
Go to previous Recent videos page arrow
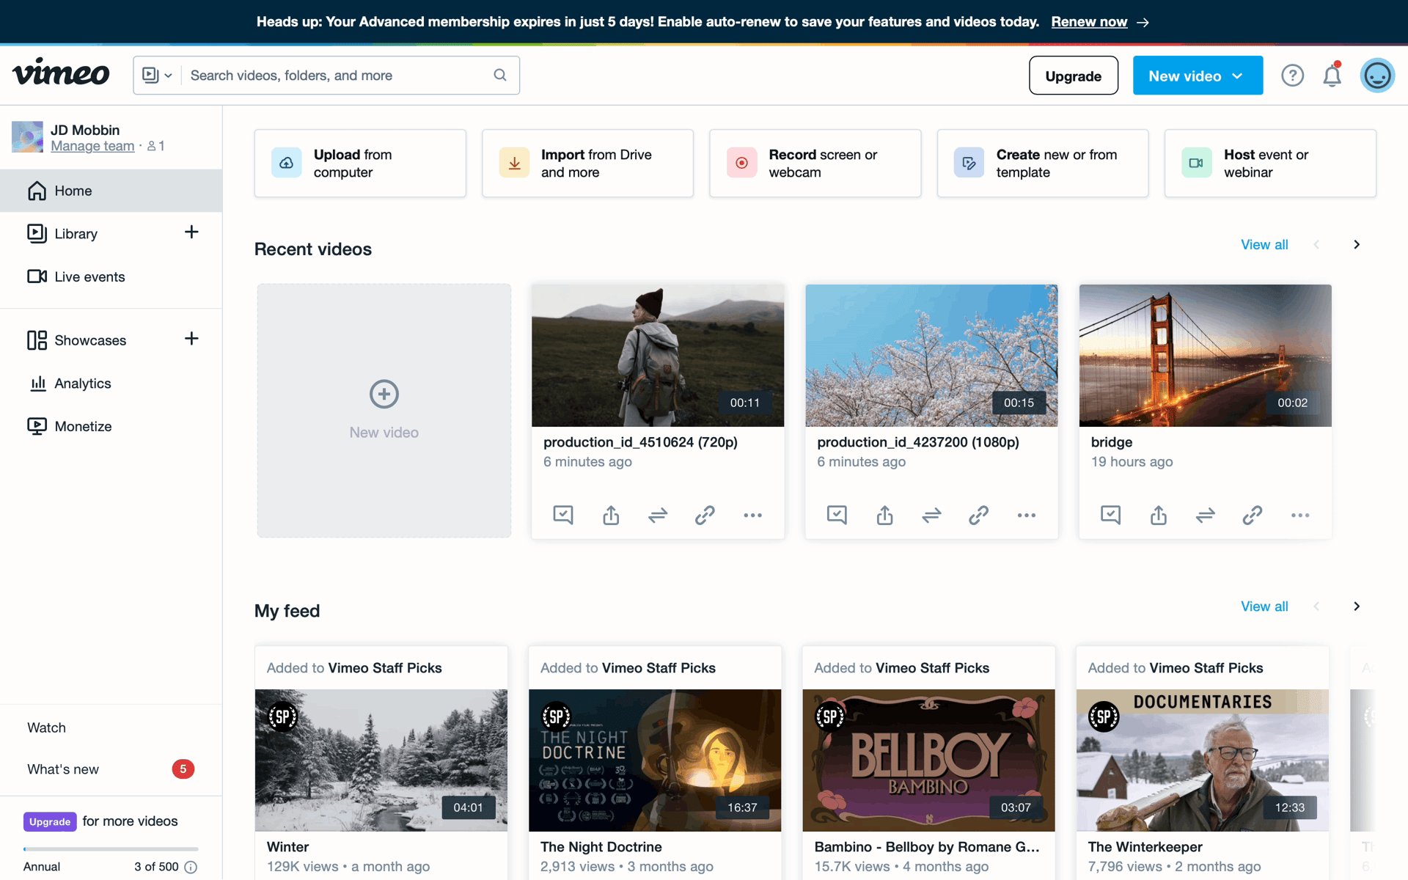pyautogui.click(x=1316, y=244)
